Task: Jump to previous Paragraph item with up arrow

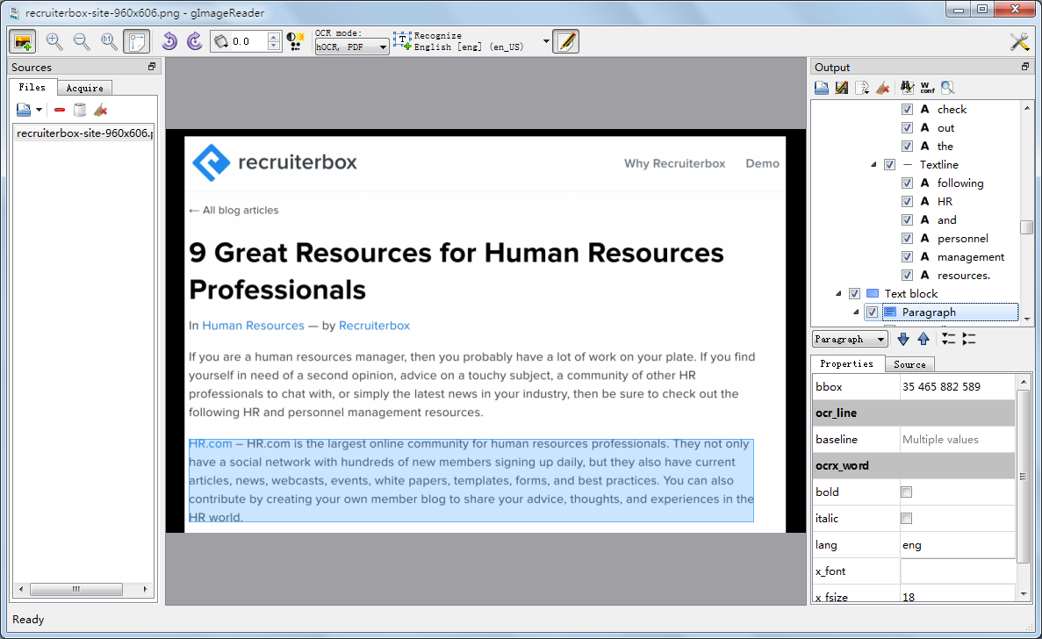Action: tap(923, 340)
